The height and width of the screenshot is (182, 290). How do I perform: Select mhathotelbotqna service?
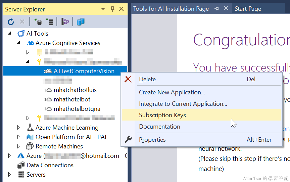[77, 109]
